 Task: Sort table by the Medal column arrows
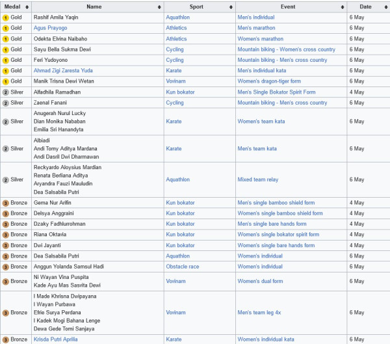tap(27, 7)
